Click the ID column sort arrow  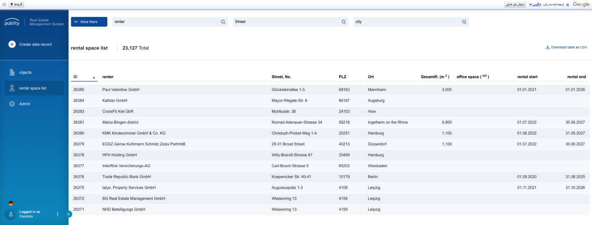pos(94,77)
